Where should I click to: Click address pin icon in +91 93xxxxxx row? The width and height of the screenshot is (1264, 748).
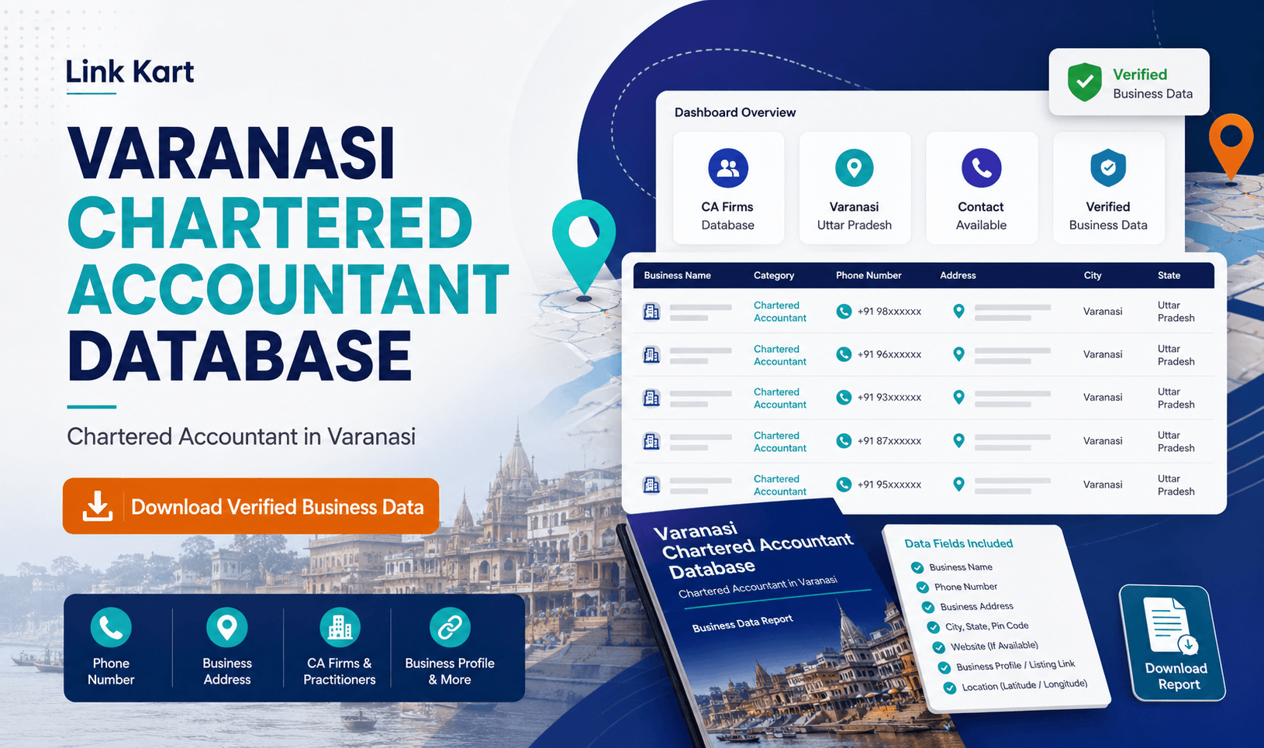[x=958, y=398]
